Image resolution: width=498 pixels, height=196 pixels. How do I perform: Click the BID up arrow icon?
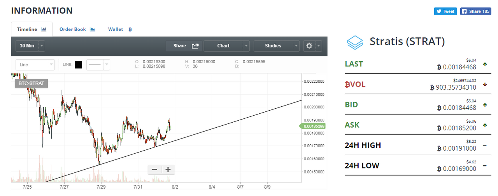click(x=485, y=105)
